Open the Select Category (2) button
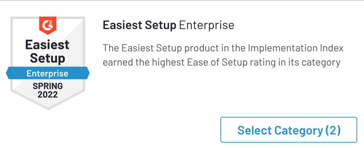The height and width of the screenshot is (148, 364). coord(289,130)
